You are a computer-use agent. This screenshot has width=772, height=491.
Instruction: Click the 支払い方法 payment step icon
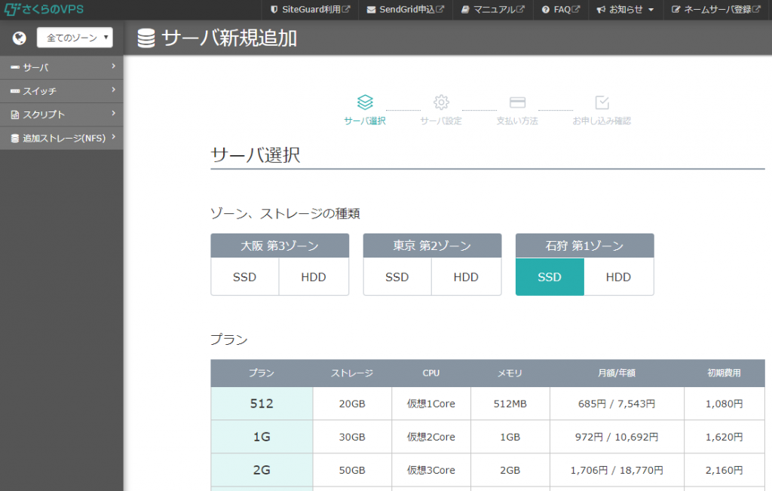[x=517, y=103]
